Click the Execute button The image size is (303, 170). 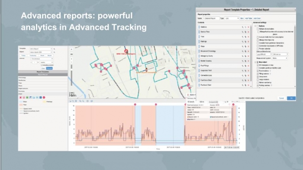click(49, 68)
